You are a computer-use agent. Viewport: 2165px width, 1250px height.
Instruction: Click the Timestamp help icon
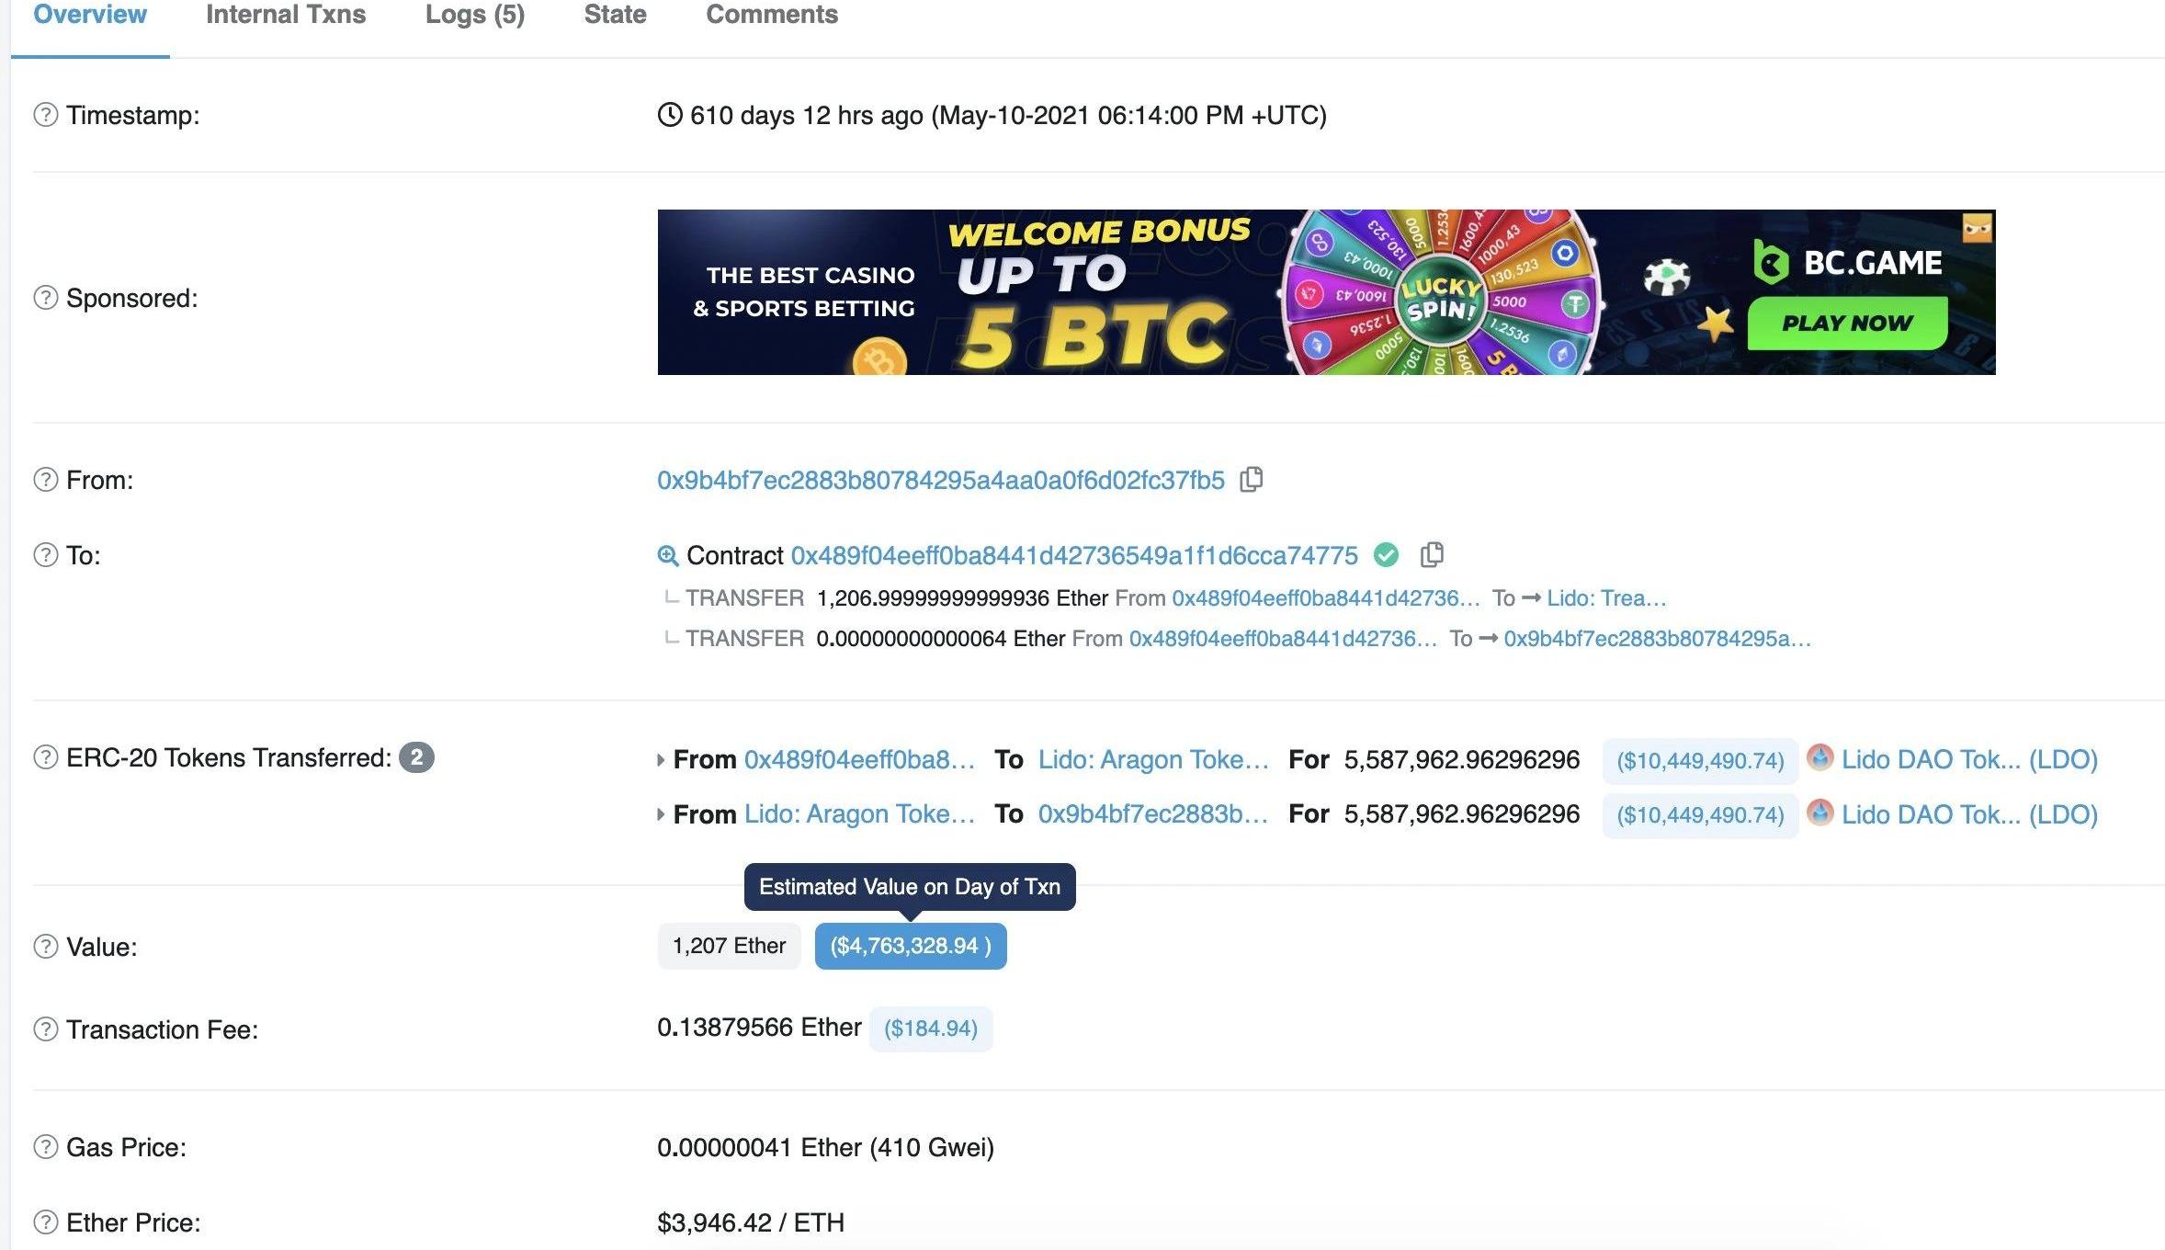click(x=45, y=115)
